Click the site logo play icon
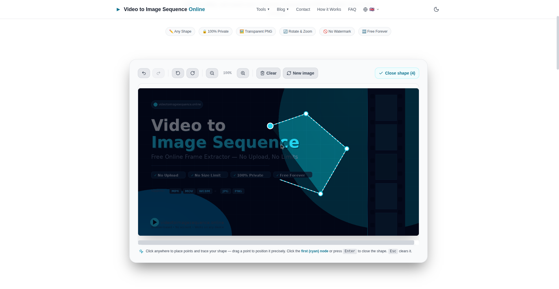Image resolution: width=559 pixels, height=289 pixels. (x=118, y=9)
